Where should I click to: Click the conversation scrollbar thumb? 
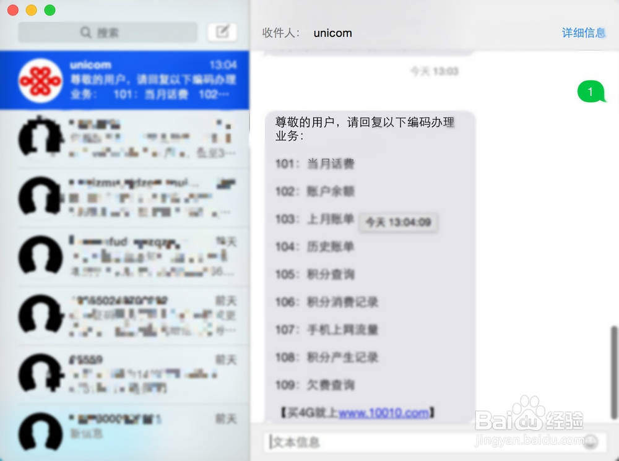614,372
